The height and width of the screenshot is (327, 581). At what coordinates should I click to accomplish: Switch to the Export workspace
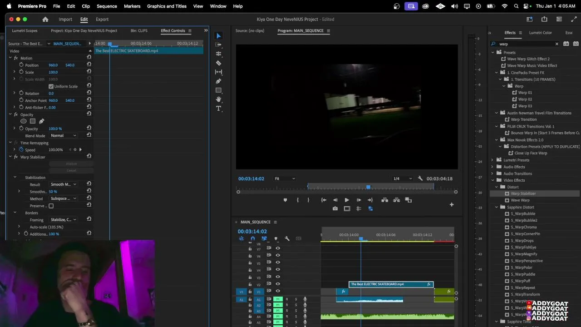click(102, 20)
